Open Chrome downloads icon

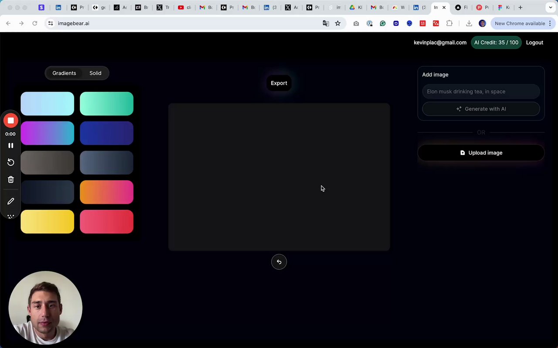click(x=469, y=24)
